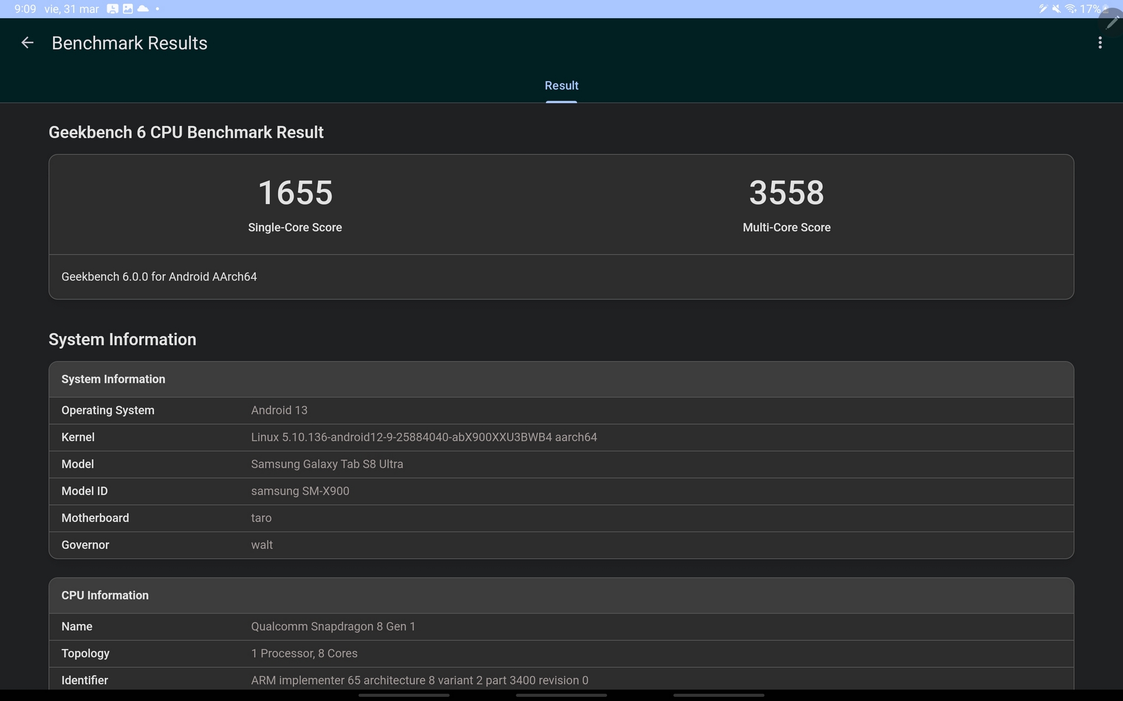This screenshot has height=701, width=1123.
Task: Tap the multi-core score 3558
Action: coord(786,192)
